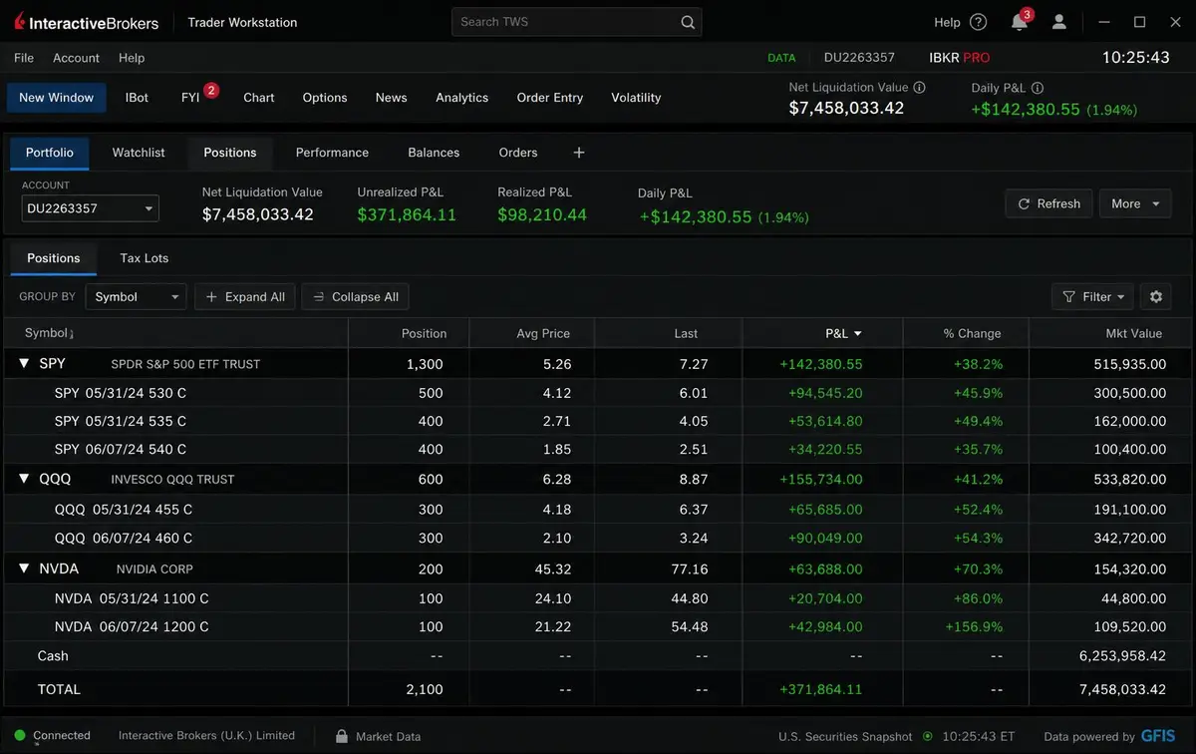
Task: Click the Collapse All button
Action: (355, 296)
